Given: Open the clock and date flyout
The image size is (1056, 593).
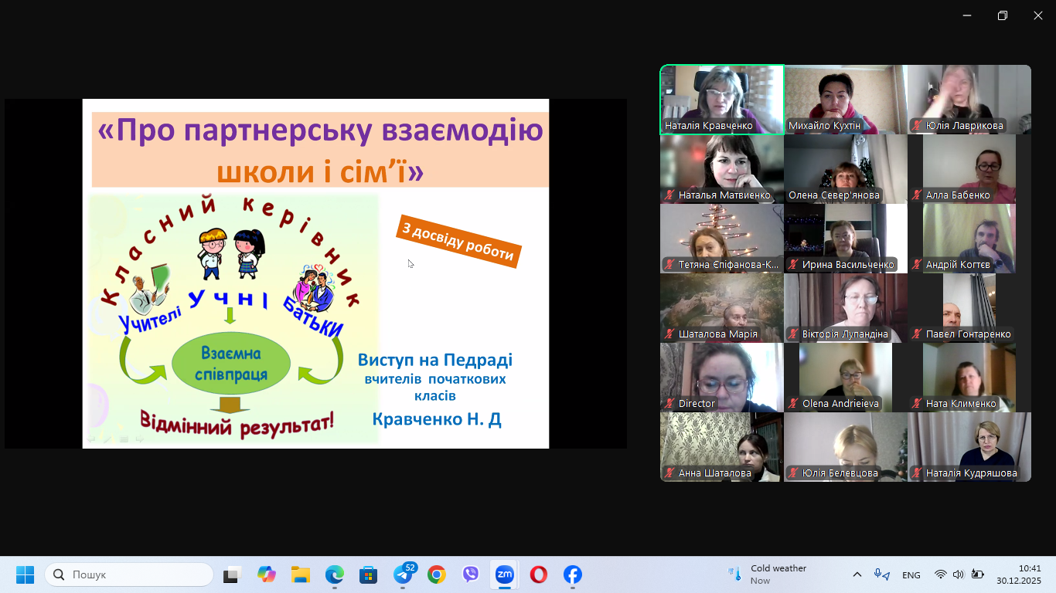Looking at the screenshot, I should 1018,574.
